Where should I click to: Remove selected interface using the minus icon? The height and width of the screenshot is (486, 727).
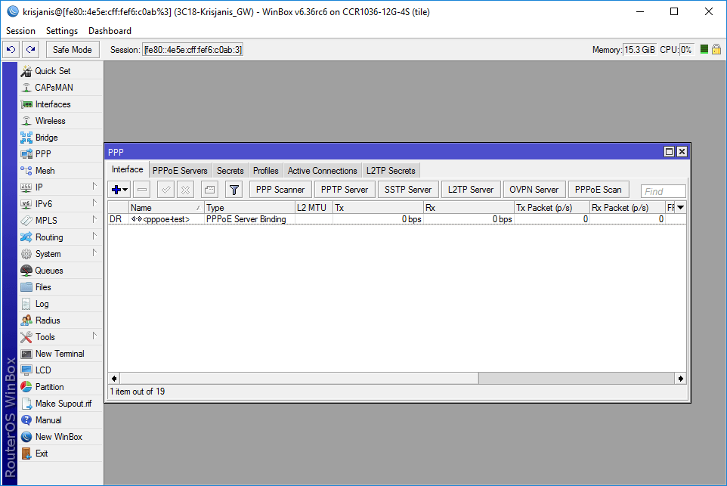tap(141, 189)
